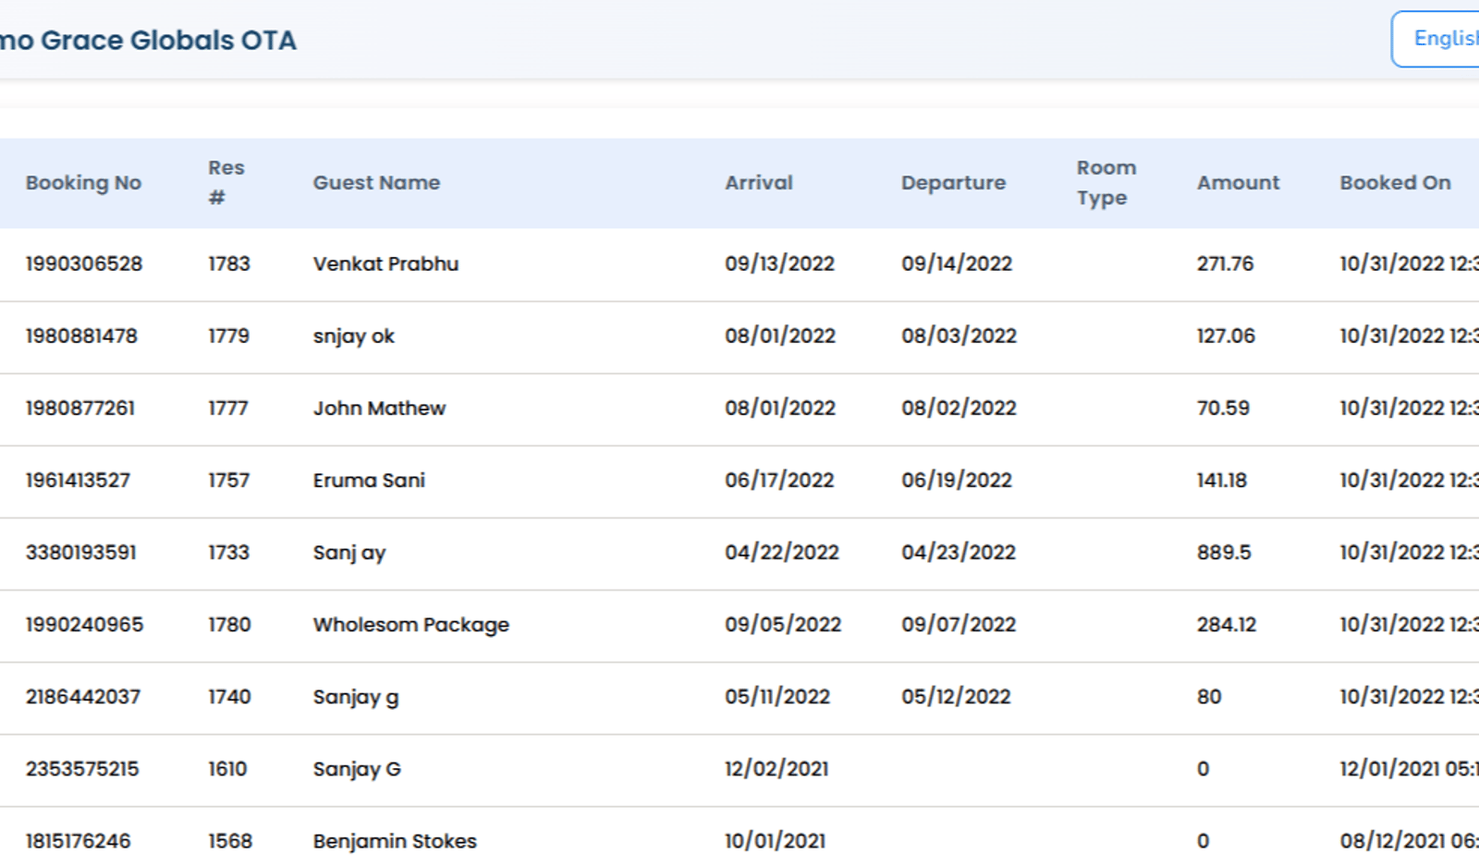Click arrival date 06/17/2022
The width and height of the screenshot is (1479, 866).
(x=779, y=480)
